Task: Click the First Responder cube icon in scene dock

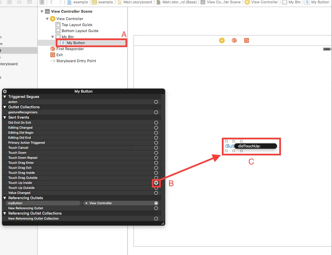Action: pos(234,40)
